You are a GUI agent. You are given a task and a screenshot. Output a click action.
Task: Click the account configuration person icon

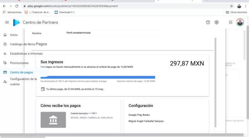tap(5, 81)
